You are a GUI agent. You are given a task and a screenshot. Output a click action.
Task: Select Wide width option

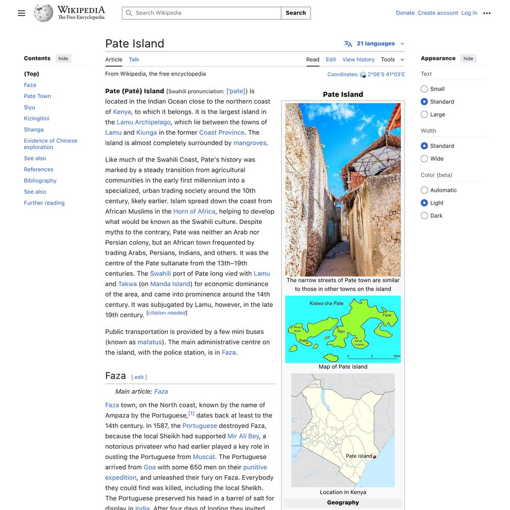[424, 159]
